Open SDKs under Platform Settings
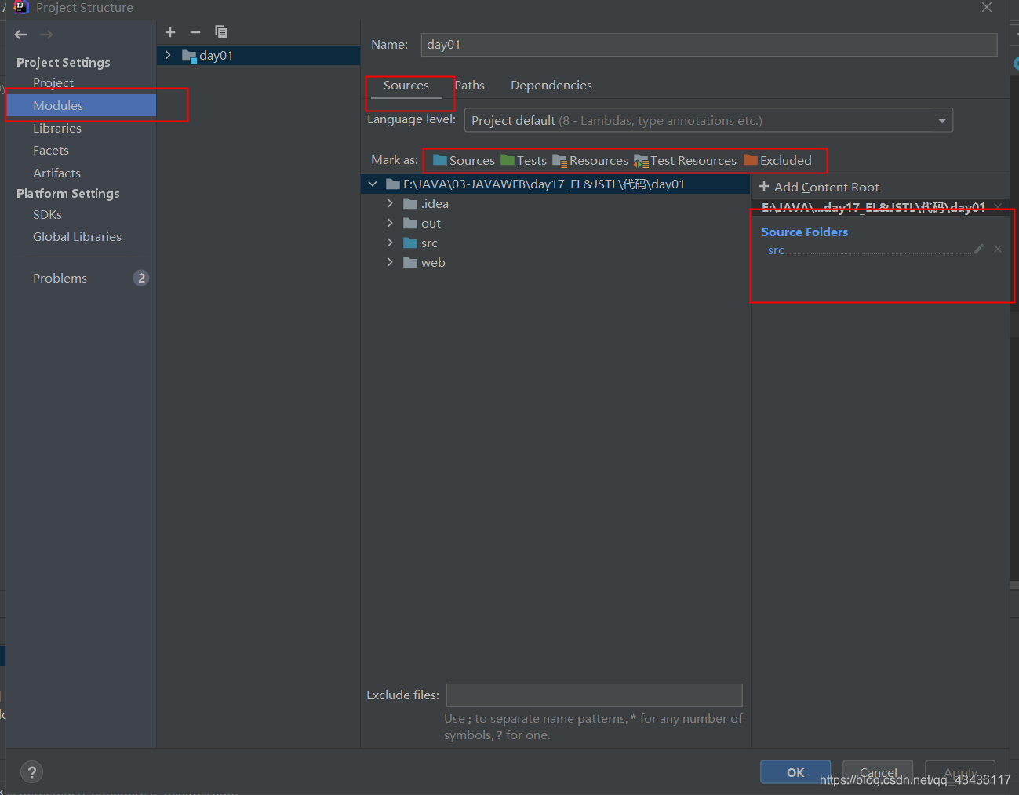Viewport: 1019px width, 795px height. pos(47,214)
